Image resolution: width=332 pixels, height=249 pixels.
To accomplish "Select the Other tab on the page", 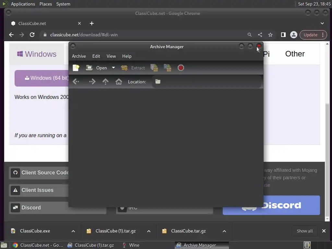I will pos(295,54).
